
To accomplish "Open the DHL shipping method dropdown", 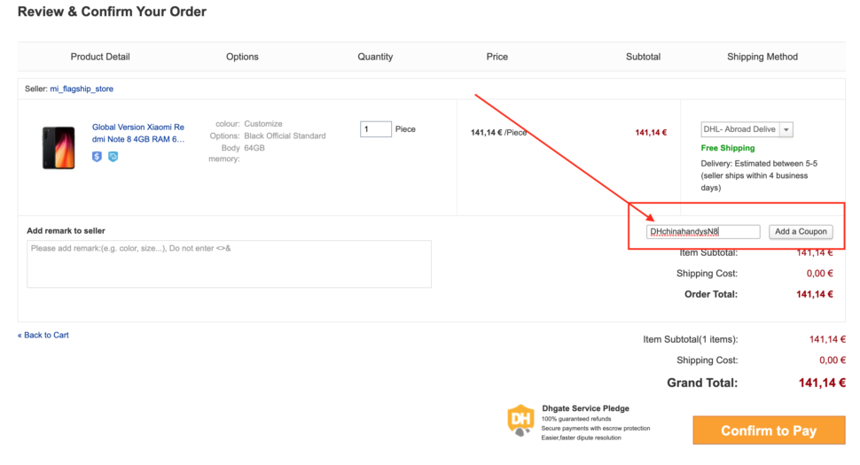I will tap(747, 129).
